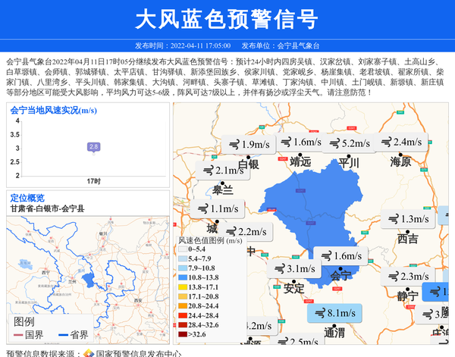Click the 2.2m/s wind speed label
The height and width of the screenshot is (357, 455).
[x=246, y=232]
